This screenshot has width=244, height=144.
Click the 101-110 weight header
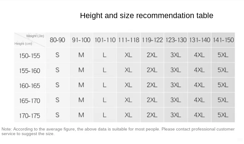point(105,40)
